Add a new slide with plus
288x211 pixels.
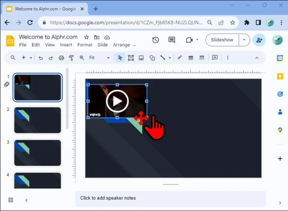[x=23, y=58]
